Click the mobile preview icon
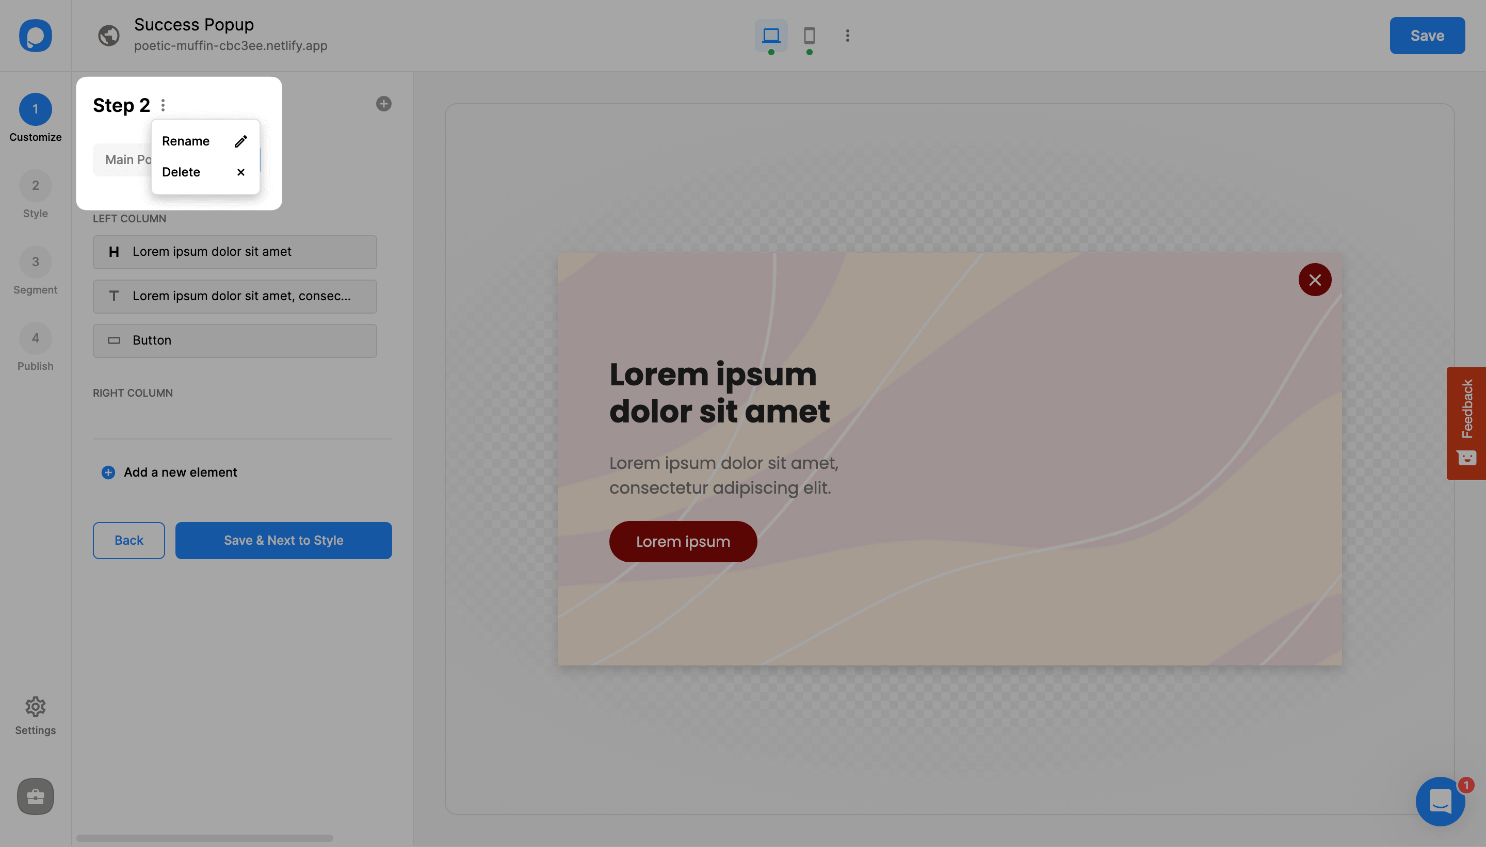 (x=809, y=36)
